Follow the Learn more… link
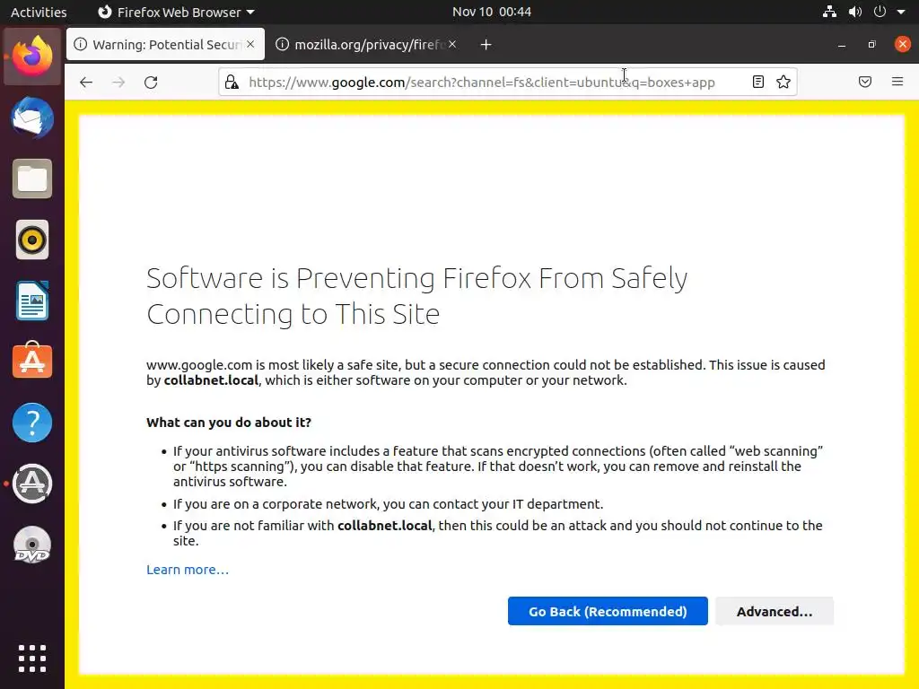This screenshot has height=689, width=919. 188,570
